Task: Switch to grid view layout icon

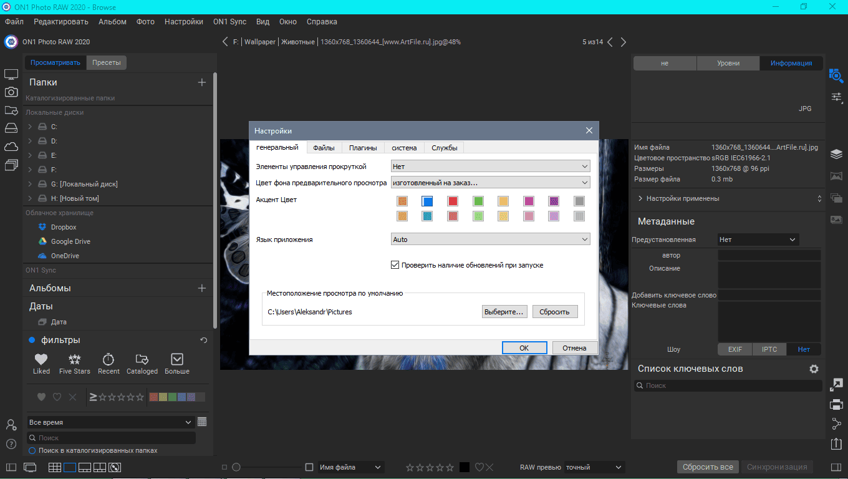Action: 55,467
